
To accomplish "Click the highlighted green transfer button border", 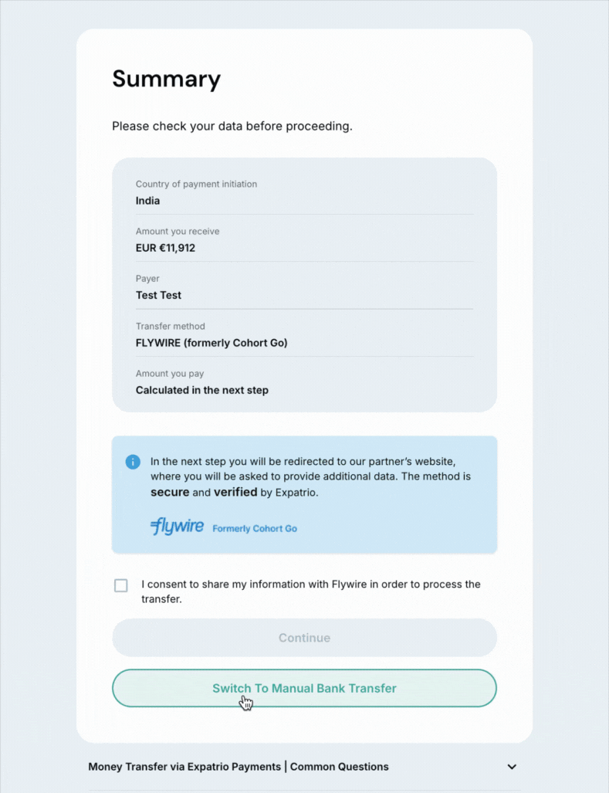I will coord(304,687).
